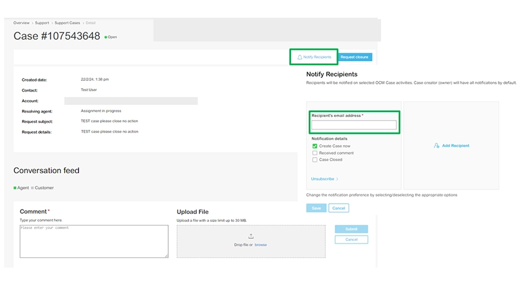Cancel the Notify Recipients dialog
The image size is (524, 295).
tap(338, 208)
